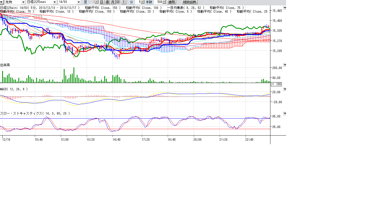Click the minute interval stepper next to 5
The height and width of the screenshot is (207, 369).
[143, 2]
